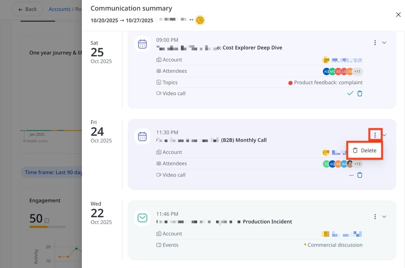Open the Accounts breadcrumb link
The height and width of the screenshot is (268, 405).
[59, 9]
